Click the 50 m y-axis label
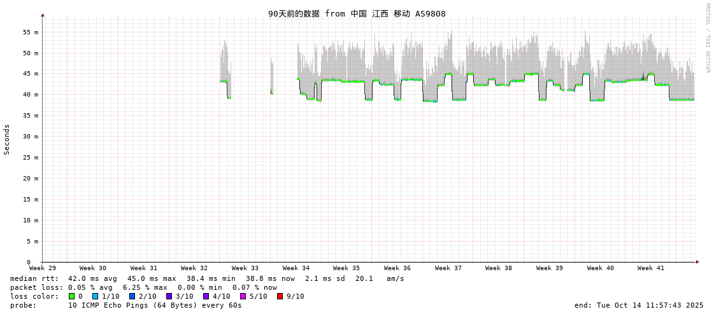The height and width of the screenshot is (314, 714). coord(31,53)
